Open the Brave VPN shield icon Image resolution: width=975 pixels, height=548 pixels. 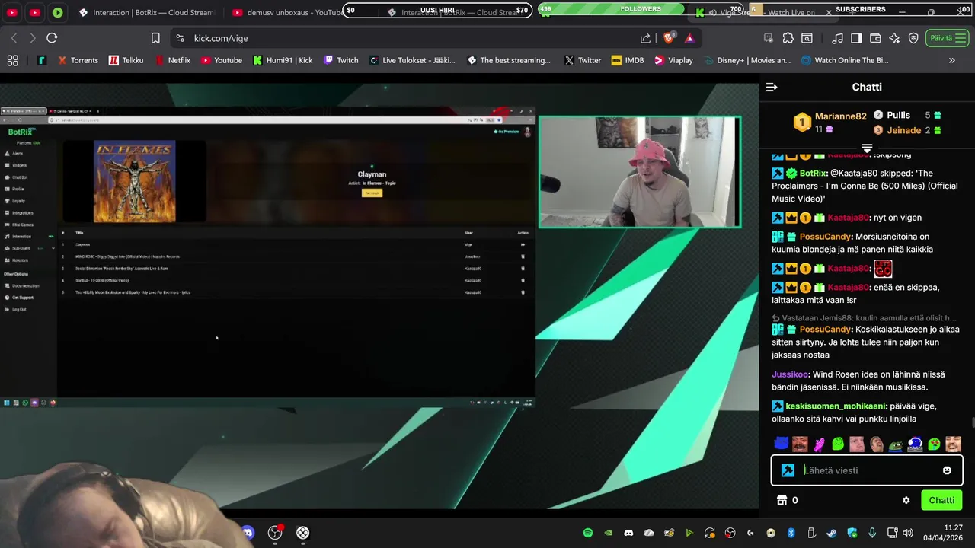coord(913,38)
